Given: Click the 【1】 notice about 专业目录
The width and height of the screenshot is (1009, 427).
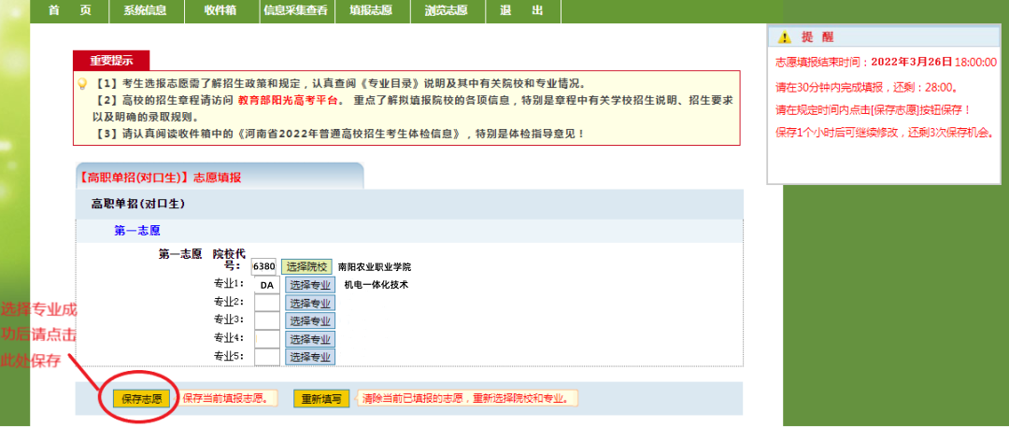Looking at the screenshot, I should (x=339, y=84).
